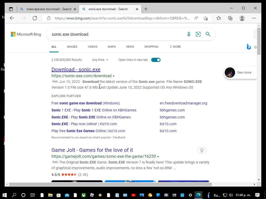The width and height of the screenshot is (266, 199).
Task: Switch to VIDEOS results
Action: coord(92,47)
